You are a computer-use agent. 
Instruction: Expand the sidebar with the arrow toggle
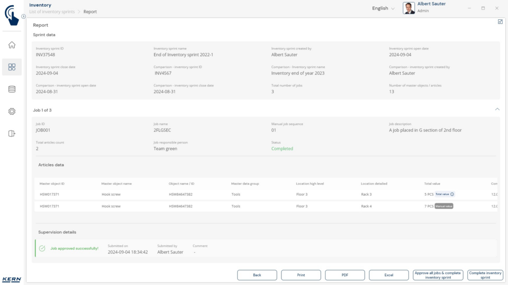tap(24, 16)
